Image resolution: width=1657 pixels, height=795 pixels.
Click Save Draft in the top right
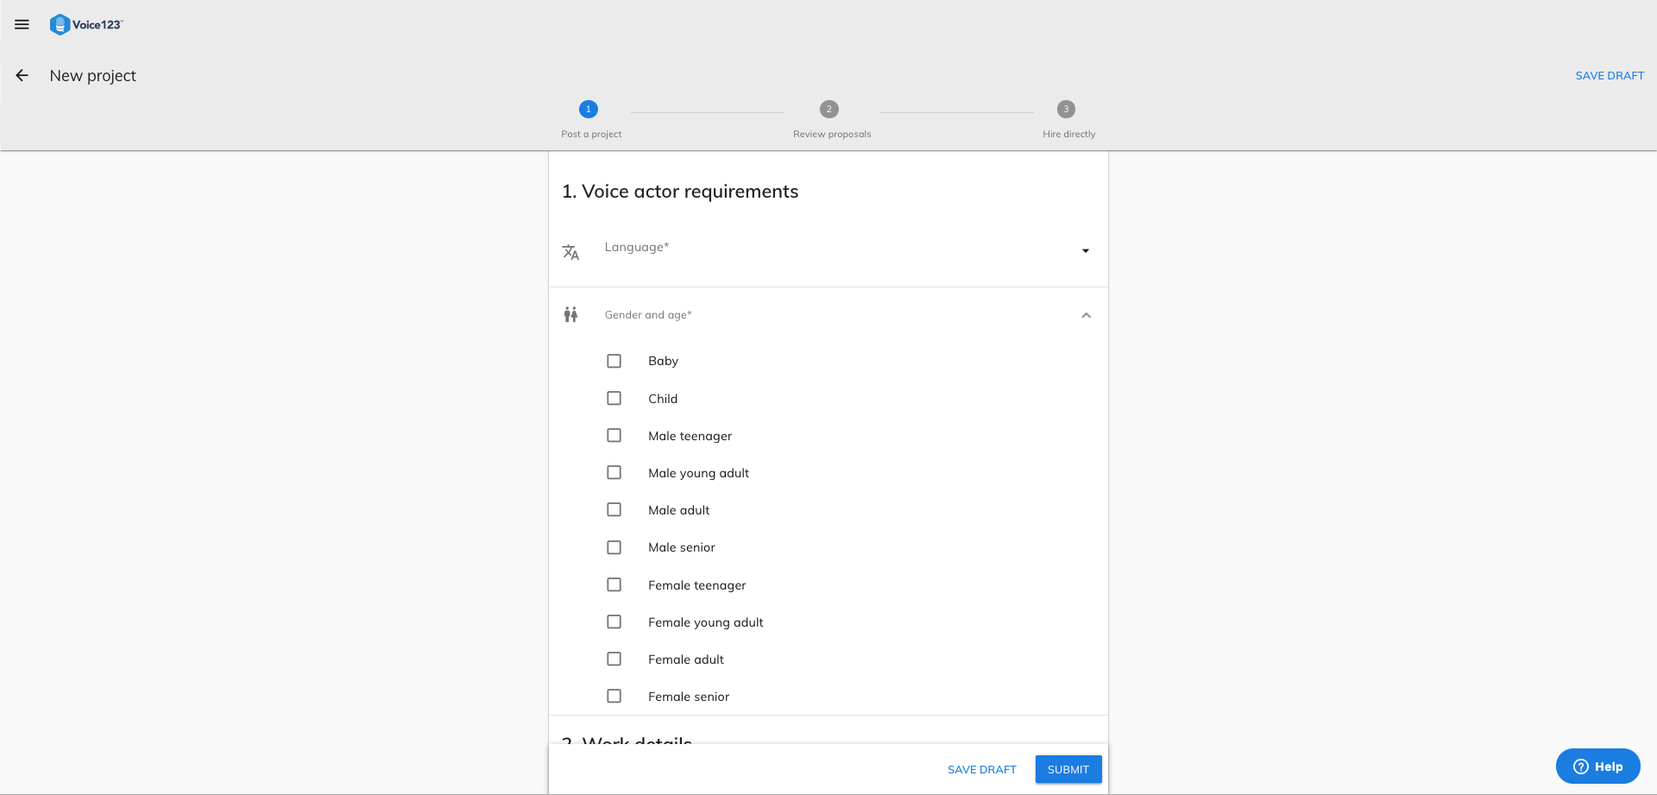(1610, 76)
